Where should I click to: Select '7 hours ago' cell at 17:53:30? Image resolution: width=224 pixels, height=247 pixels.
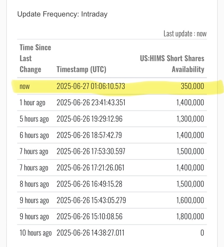click(x=34, y=151)
